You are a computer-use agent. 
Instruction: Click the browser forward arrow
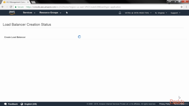(x=7, y=7)
